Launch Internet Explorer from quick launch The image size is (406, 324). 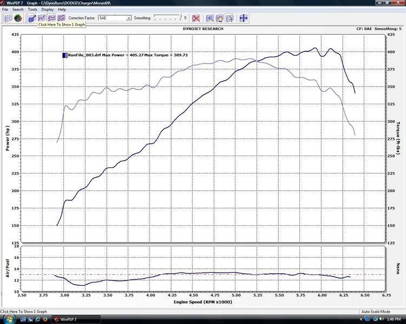(38, 319)
